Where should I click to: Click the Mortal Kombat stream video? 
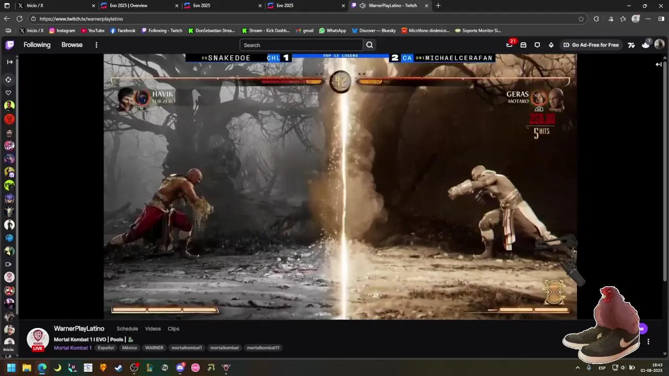point(340,186)
